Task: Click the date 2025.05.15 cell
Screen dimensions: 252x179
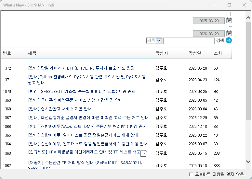Action: [198, 153]
